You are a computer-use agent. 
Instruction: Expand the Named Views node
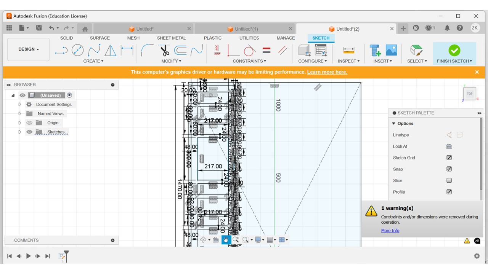click(x=20, y=113)
